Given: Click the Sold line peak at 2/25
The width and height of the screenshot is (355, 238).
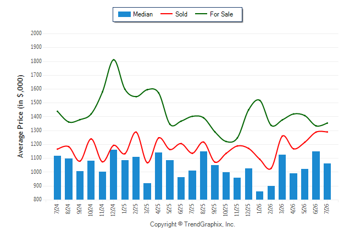Looking at the screenshot, I should tap(136, 132).
